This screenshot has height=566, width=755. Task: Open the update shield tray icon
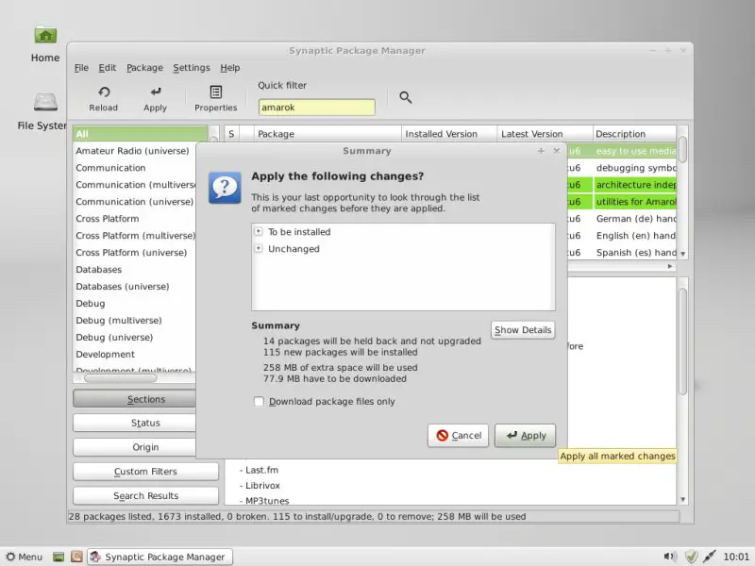tap(691, 557)
